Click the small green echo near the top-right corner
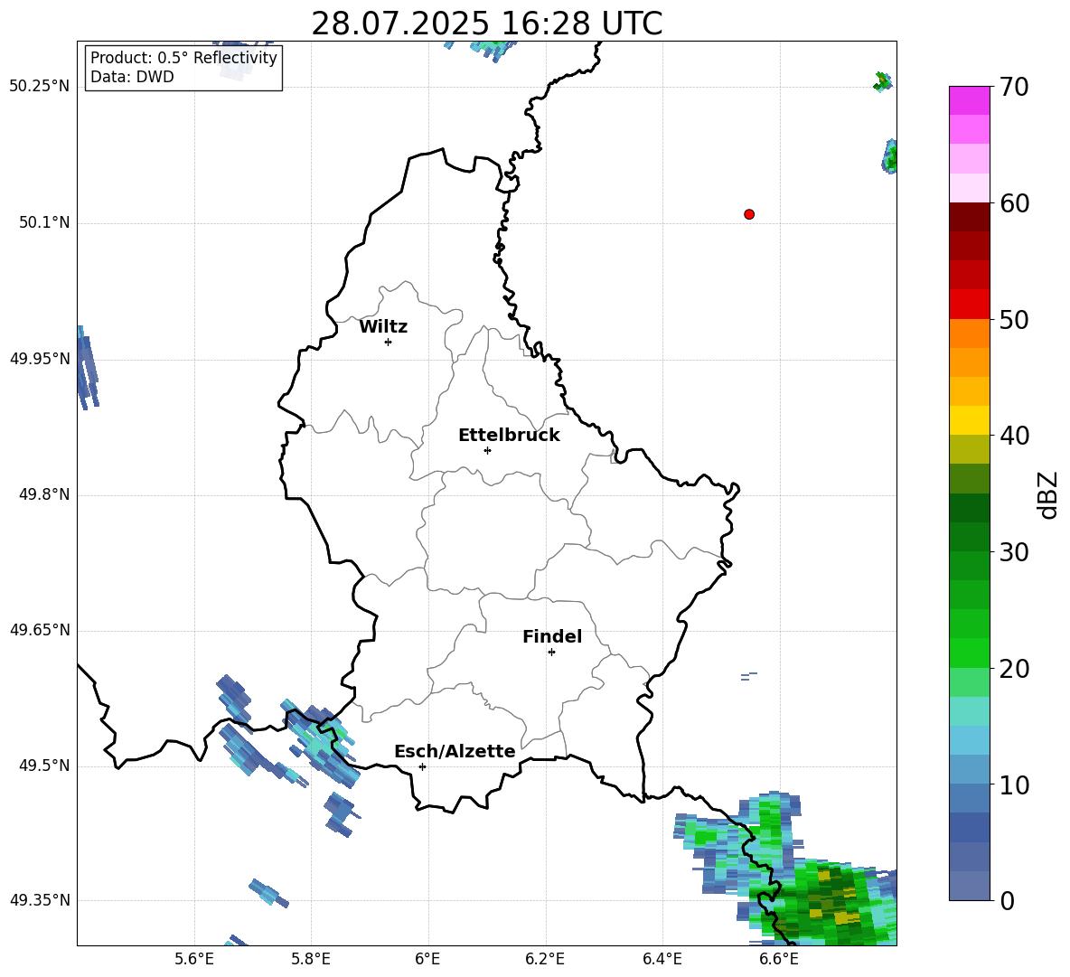The height and width of the screenshot is (977, 1070). coord(882,82)
